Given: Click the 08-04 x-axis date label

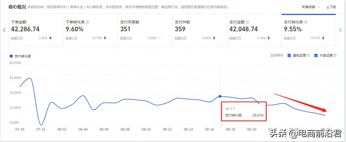Looking at the screenshot, I should point(83,129).
